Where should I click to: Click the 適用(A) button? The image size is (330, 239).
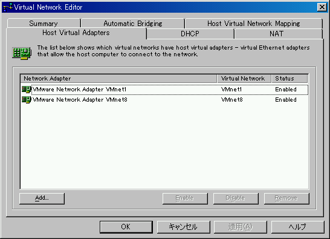241,227
